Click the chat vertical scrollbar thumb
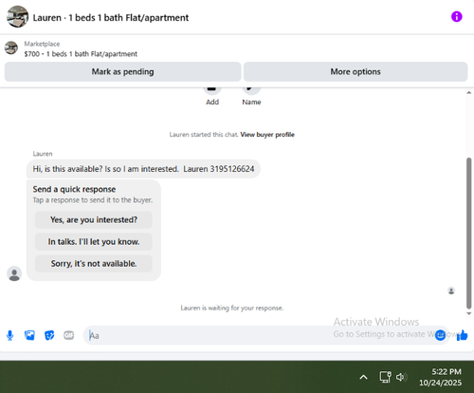474x393 pixels. pyautogui.click(x=469, y=233)
